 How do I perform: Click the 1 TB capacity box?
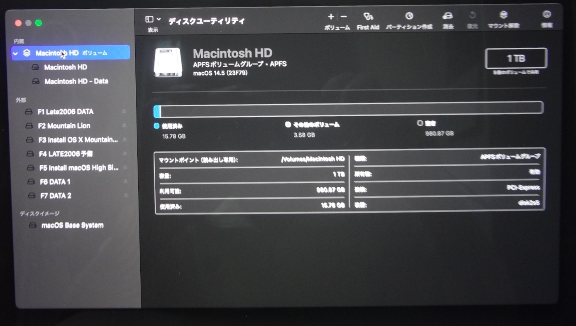(x=516, y=59)
